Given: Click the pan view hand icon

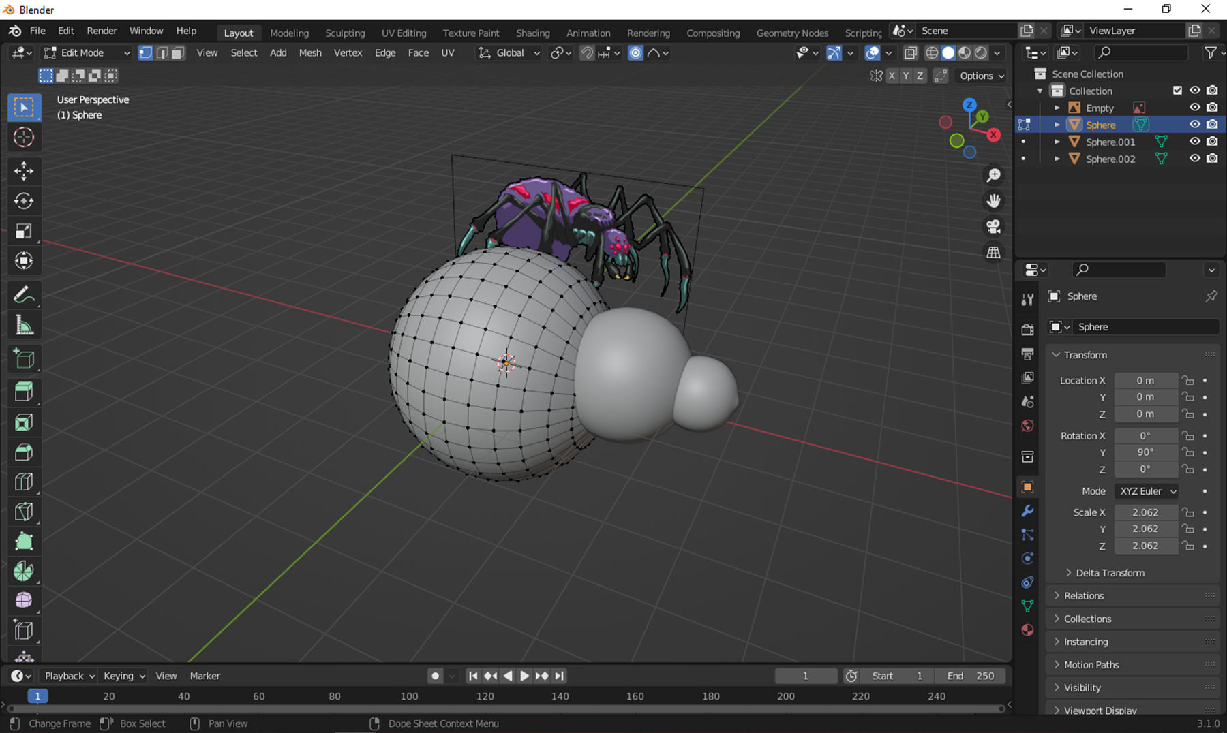Looking at the screenshot, I should click(x=994, y=201).
